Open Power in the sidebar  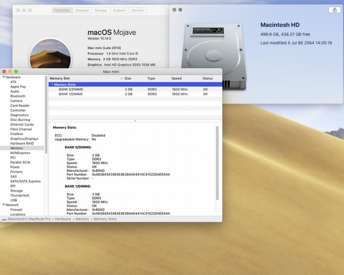click(15, 167)
